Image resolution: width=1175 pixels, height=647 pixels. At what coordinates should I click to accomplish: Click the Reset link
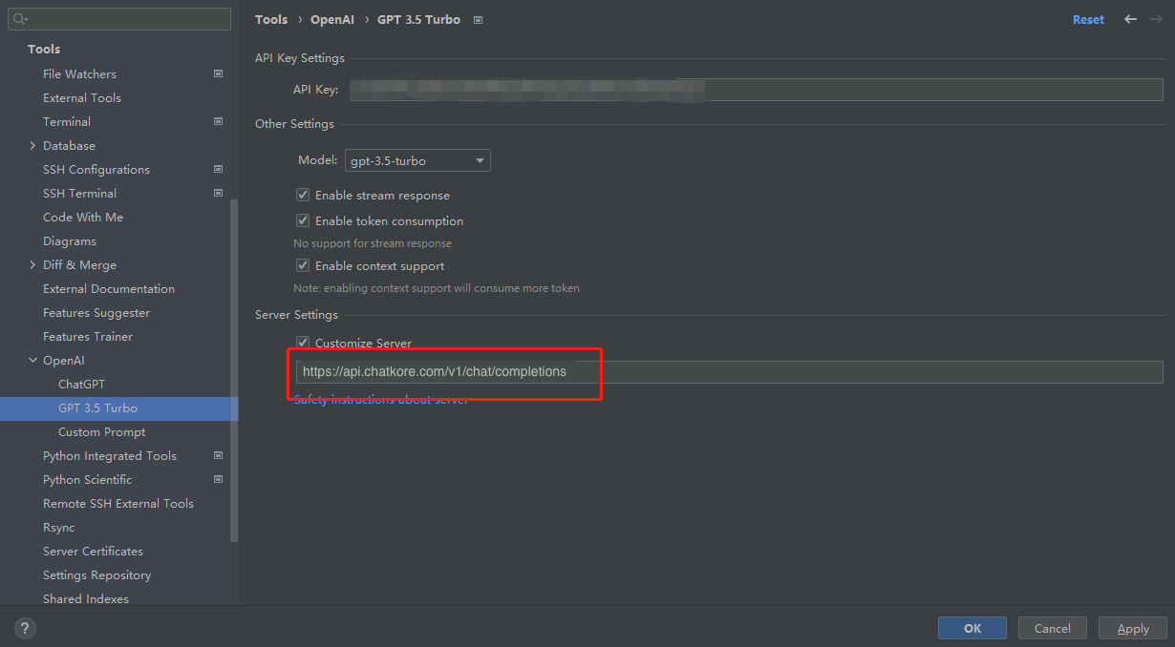[x=1088, y=19]
